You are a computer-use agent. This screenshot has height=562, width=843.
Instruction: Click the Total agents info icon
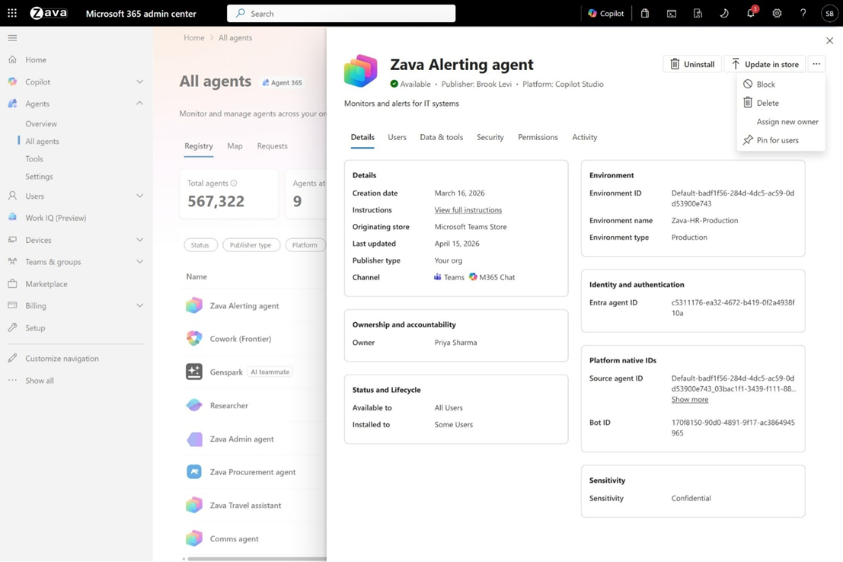pyautogui.click(x=234, y=183)
